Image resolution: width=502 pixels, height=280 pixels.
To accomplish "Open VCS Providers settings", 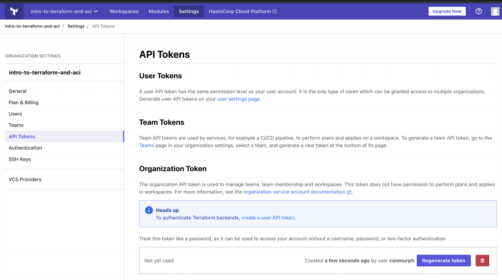I will (x=25, y=179).
